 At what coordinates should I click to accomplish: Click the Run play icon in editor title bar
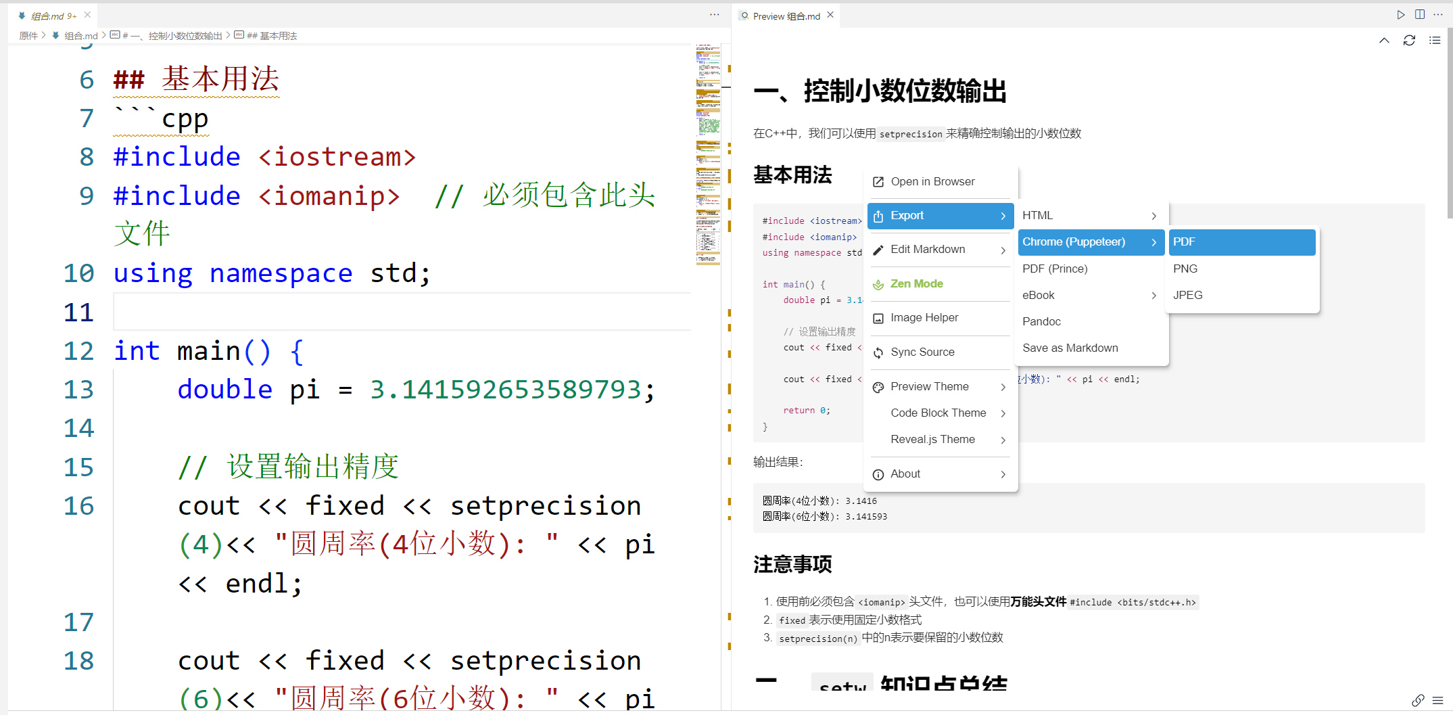[1401, 15]
